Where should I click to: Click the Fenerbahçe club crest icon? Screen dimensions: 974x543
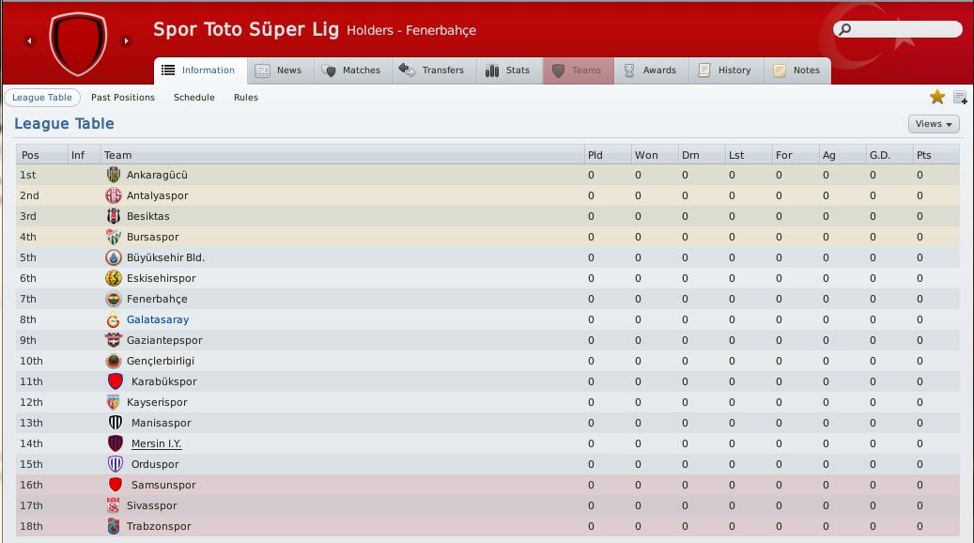pos(113,300)
